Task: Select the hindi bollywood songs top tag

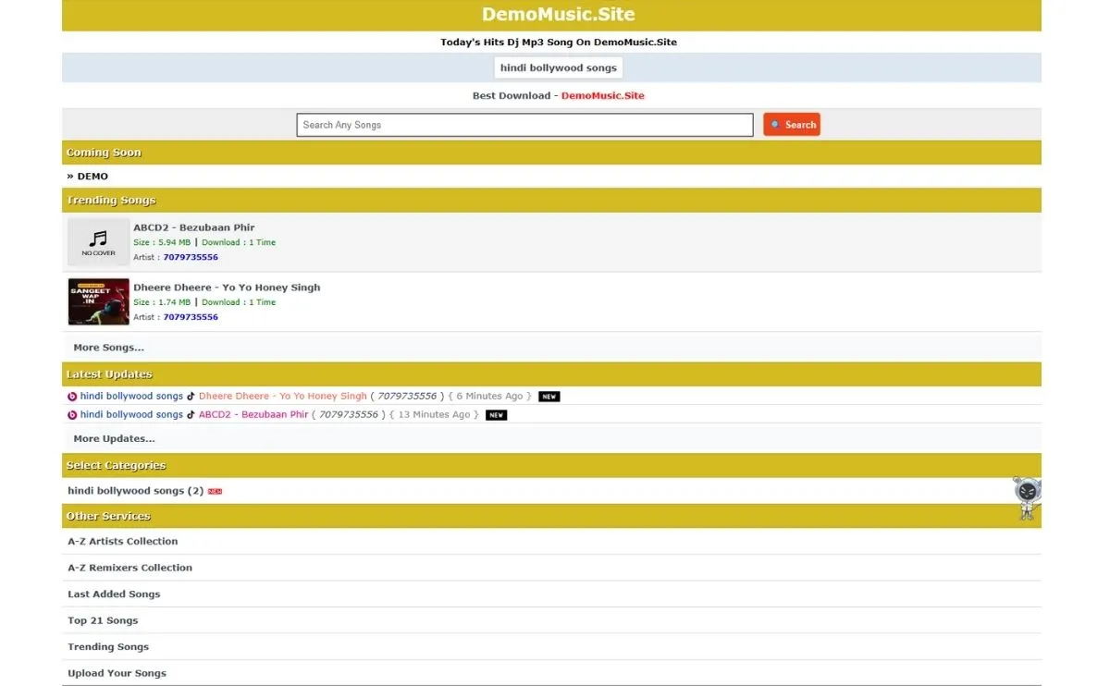Action: coord(558,68)
